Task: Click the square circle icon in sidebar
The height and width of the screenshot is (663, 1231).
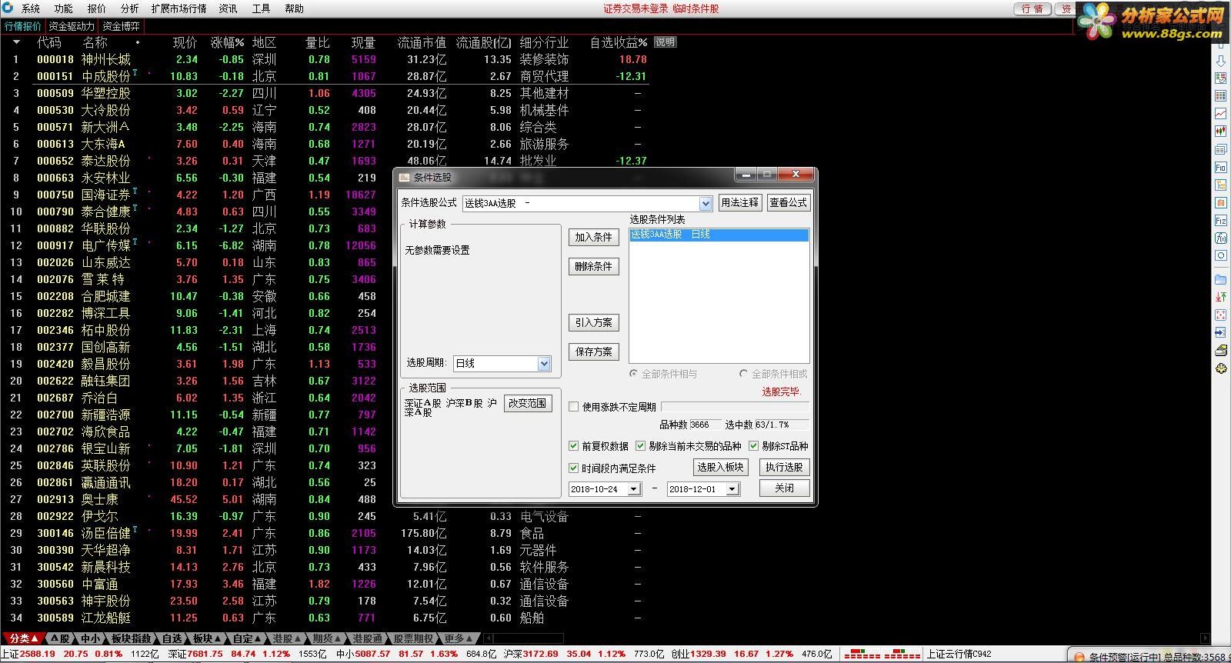Action: click(1220, 255)
